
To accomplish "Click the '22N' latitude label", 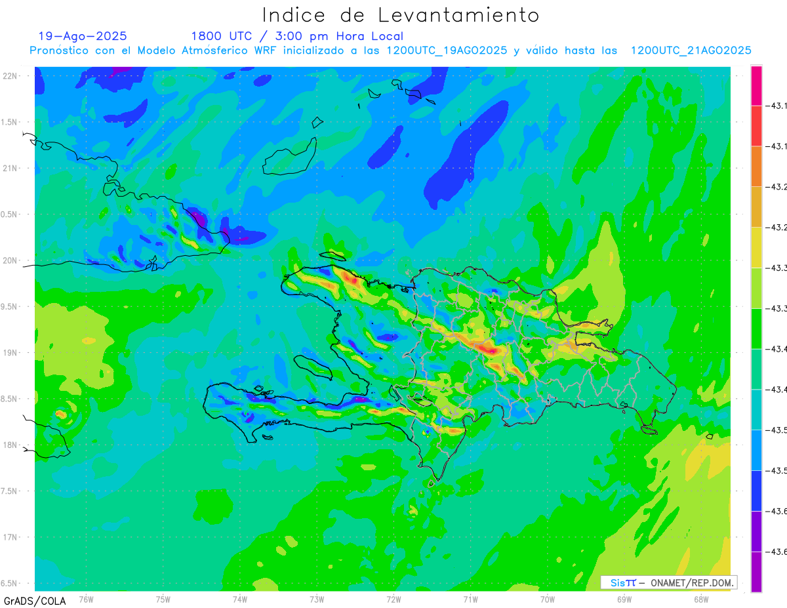I will [9, 75].
